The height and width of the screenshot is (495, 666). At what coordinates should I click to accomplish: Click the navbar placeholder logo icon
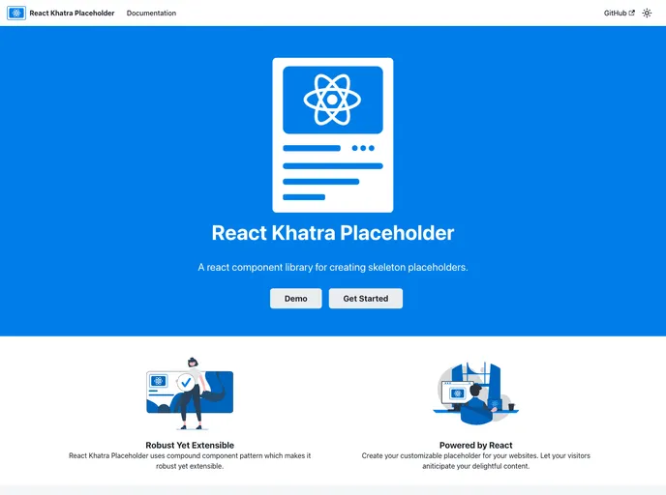[16, 14]
